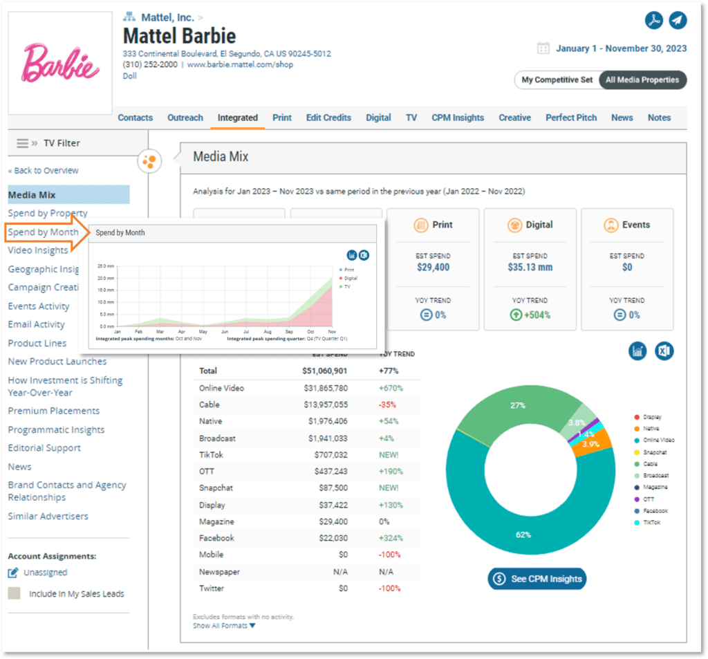This screenshot has width=708, height=659.
Task: Click the Unassigned account assignment
Action: [x=46, y=573]
